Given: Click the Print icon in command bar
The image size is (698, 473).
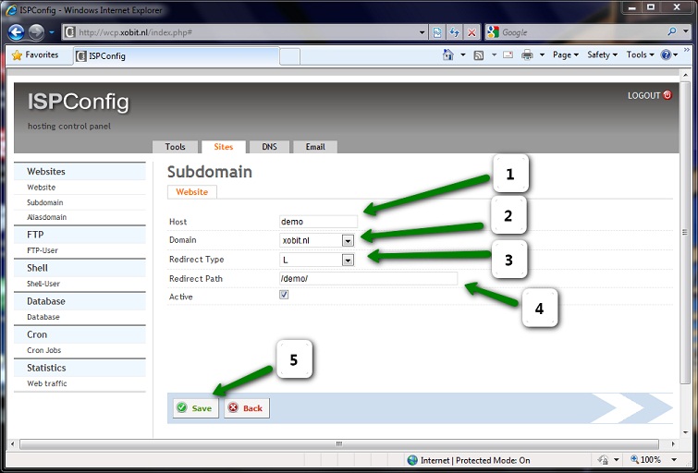Looking at the screenshot, I should tap(527, 55).
